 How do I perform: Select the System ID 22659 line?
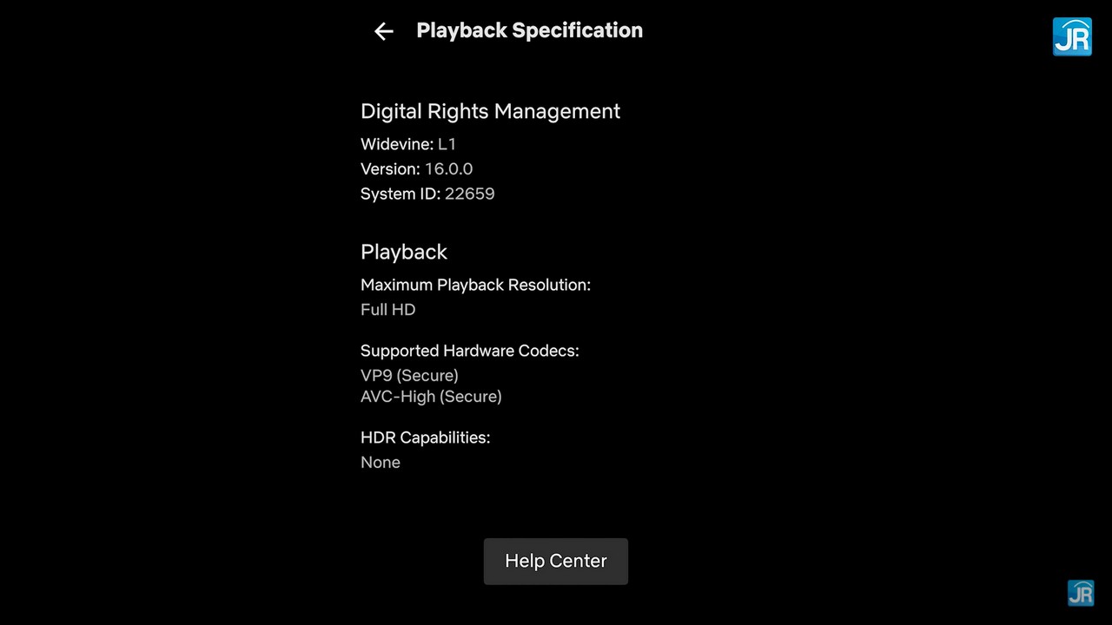point(427,194)
